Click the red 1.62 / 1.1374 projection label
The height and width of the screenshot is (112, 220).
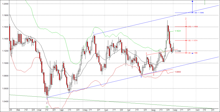192,41
